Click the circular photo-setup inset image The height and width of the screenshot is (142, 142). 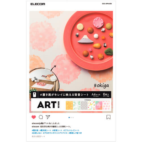point(44,80)
